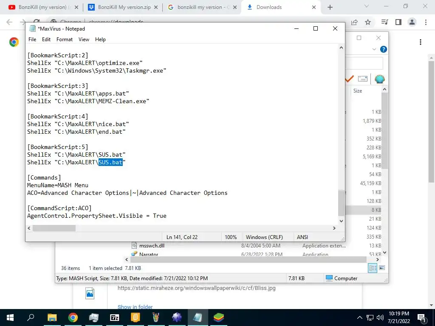The image size is (435, 326).
Task: Click Show in folder link
Action: [x=135, y=307]
